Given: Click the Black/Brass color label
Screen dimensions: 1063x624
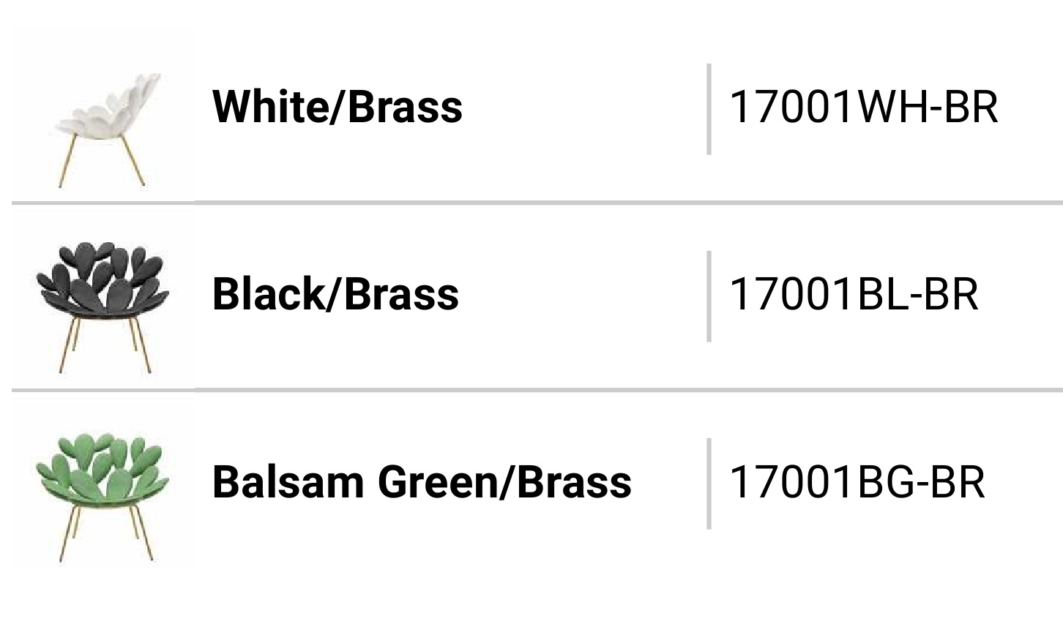Looking at the screenshot, I should (335, 294).
